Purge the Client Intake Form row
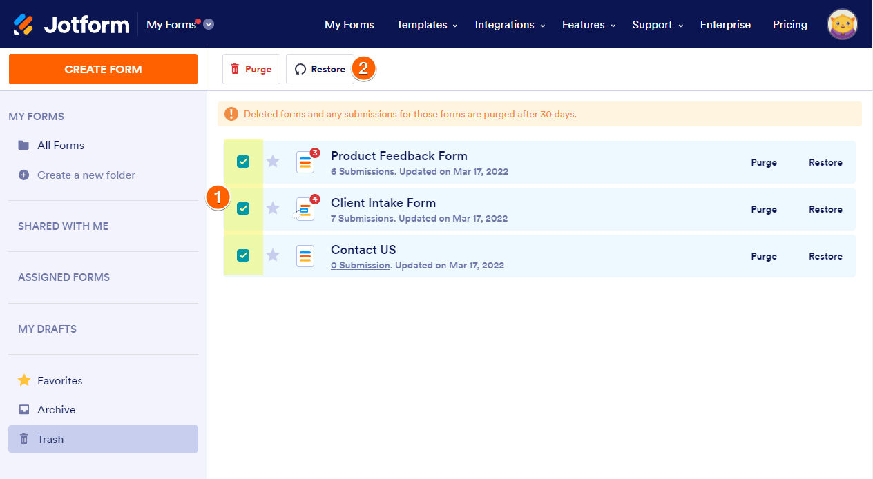 [x=764, y=209]
